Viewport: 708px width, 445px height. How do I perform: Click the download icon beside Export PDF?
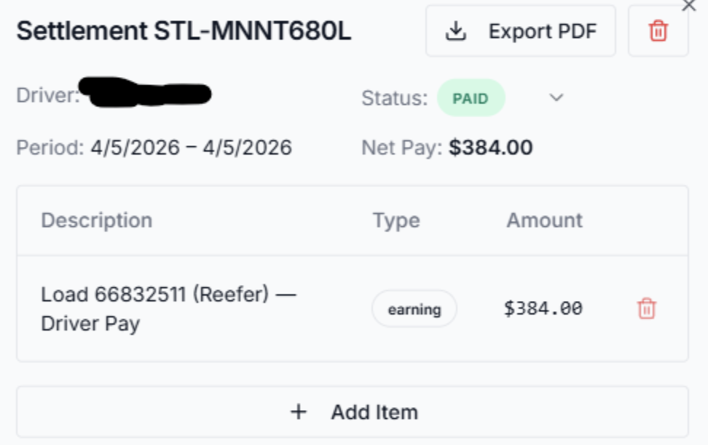tap(456, 31)
